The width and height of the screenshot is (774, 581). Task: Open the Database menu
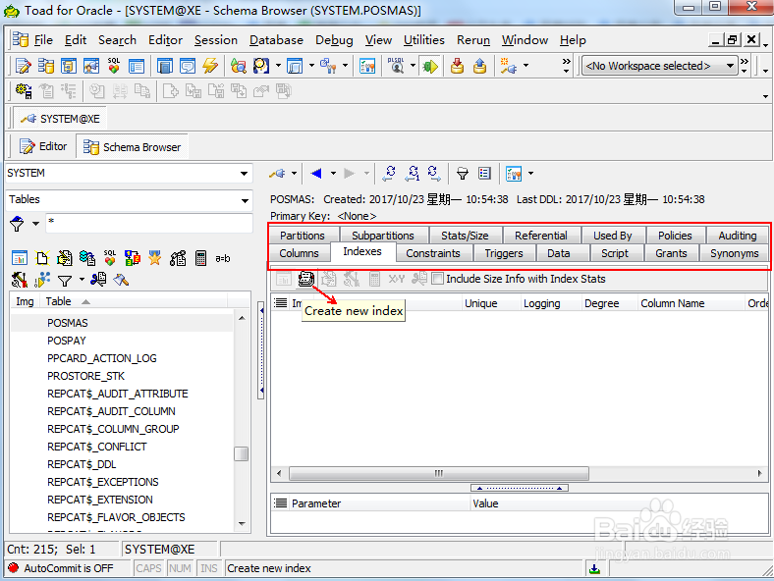pos(276,40)
